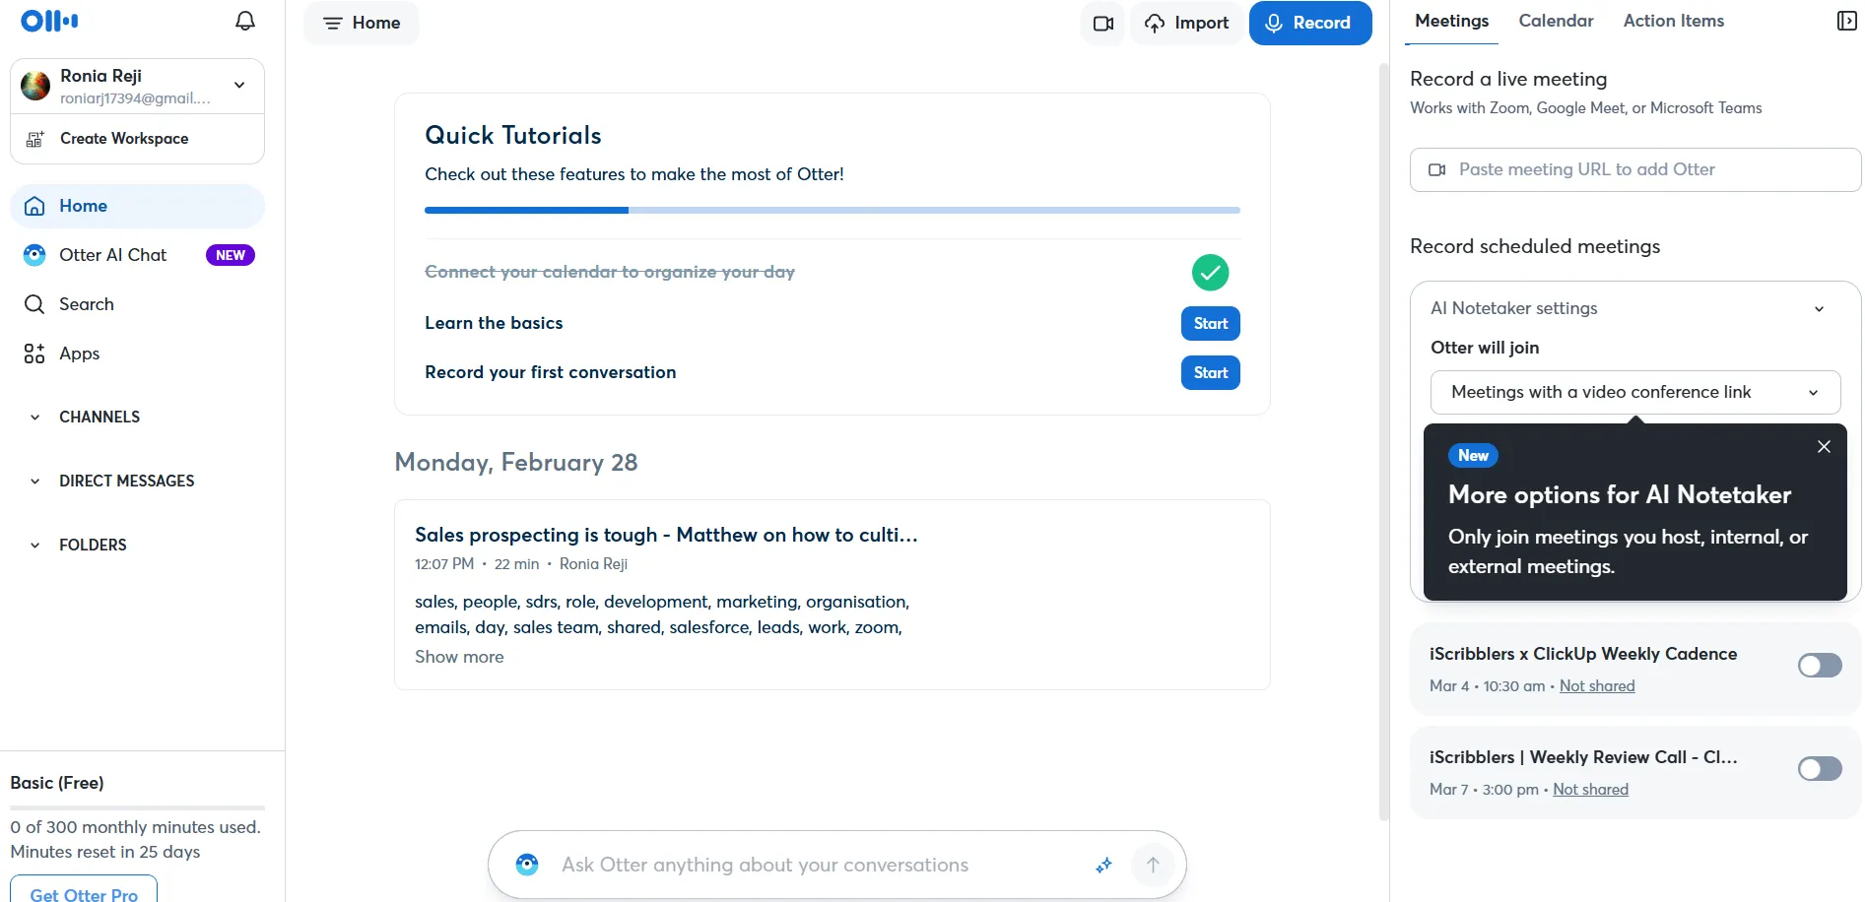Click the completed calendar checkmark
1865x902 pixels.
(x=1210, y=273)
